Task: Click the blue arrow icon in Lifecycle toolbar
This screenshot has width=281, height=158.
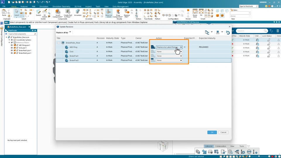Action: coord(204,152)
